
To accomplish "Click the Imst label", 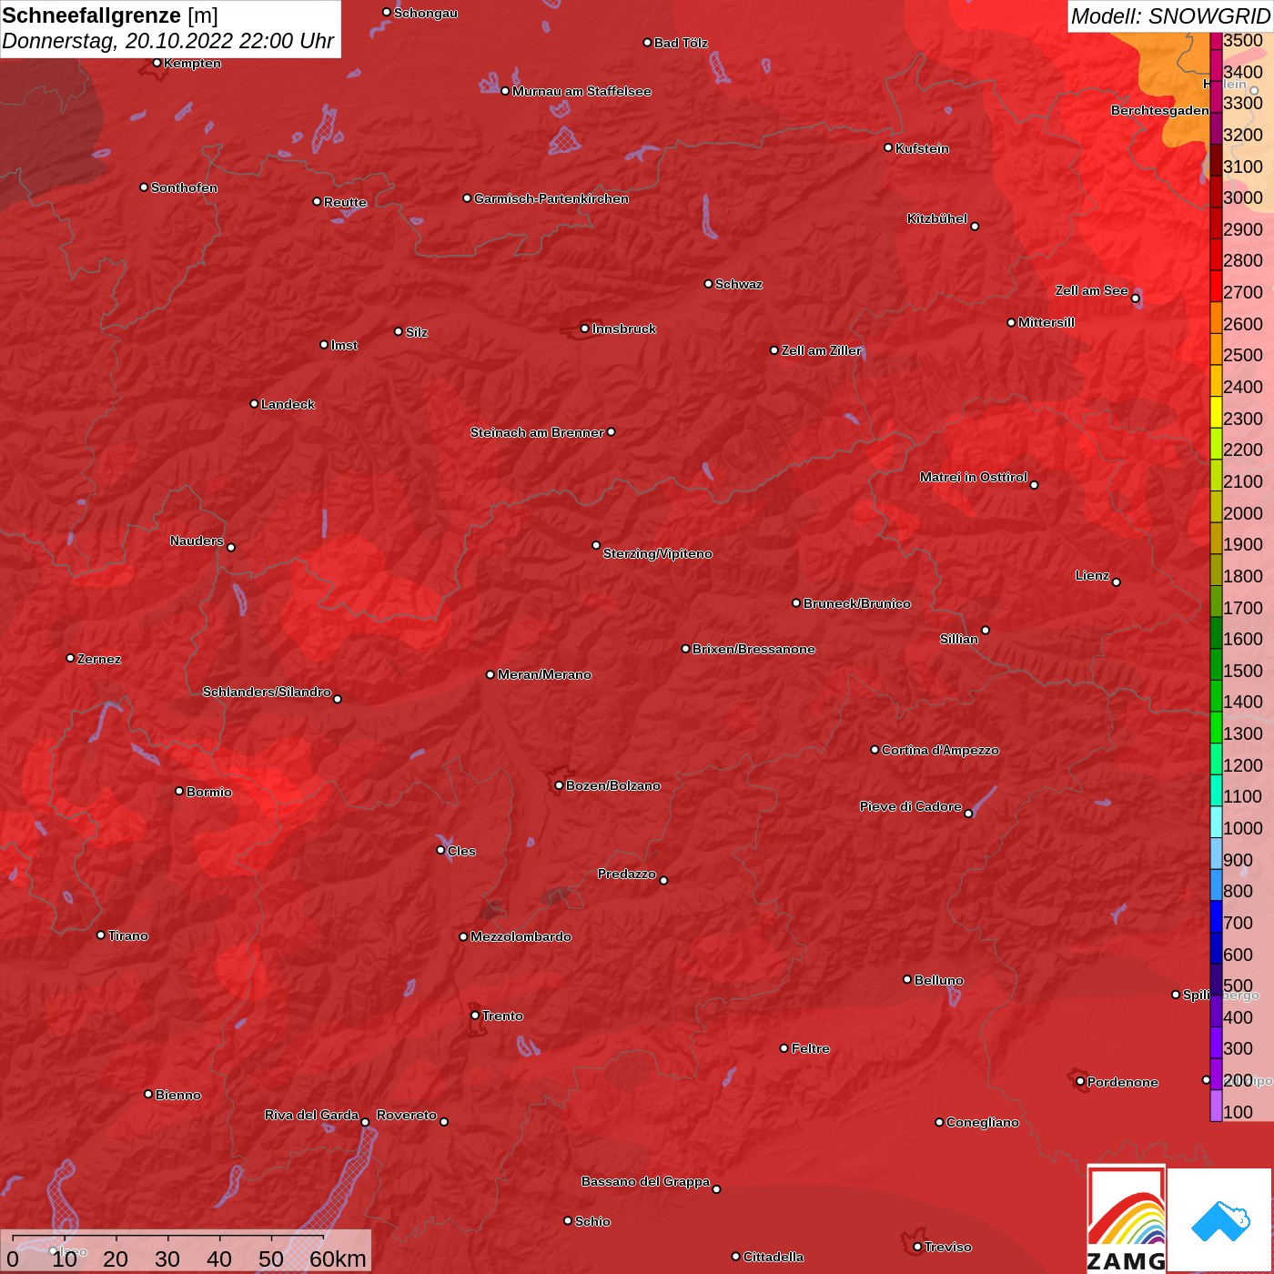I will [x=344, y=345].
